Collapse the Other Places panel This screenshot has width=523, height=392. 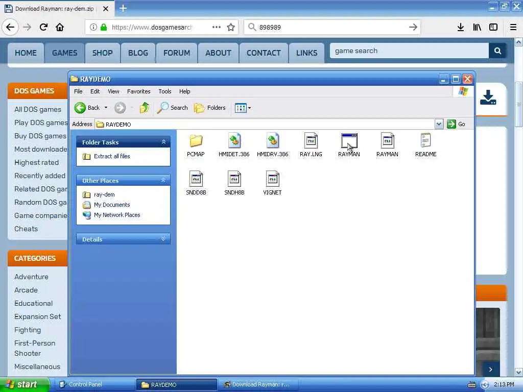pyautogui.click(x=163, y=180)
